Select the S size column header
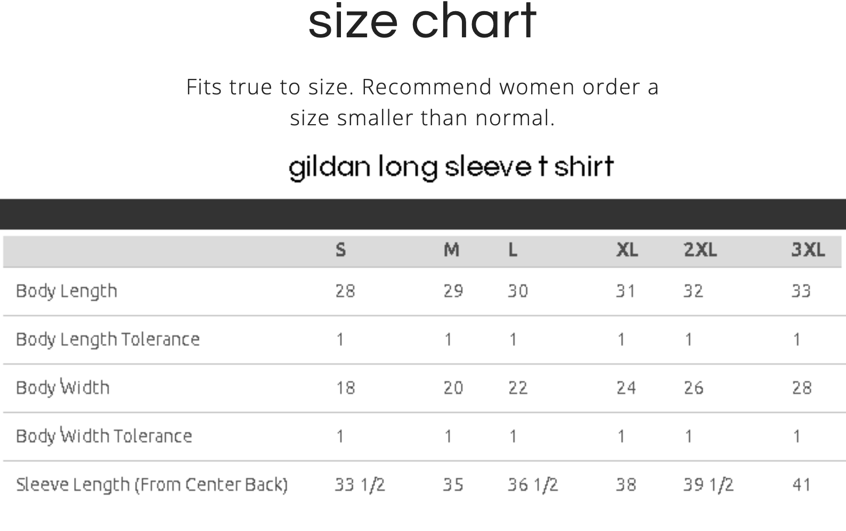The image size is (846, 531). click(341, 250)
